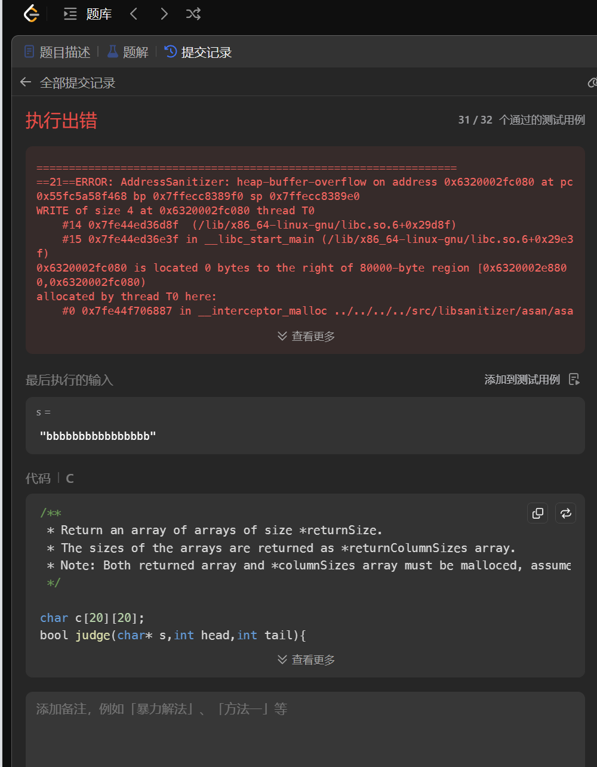Switch to the 题目描述 tab
Screen dimensions: 597x767
(x=57, y=52)
